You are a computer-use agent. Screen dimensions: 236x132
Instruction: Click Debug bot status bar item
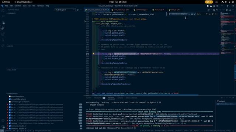[42, 131]
